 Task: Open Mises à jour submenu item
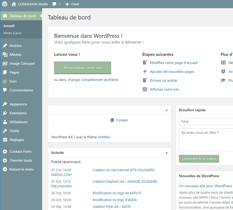tap(13, 33)
